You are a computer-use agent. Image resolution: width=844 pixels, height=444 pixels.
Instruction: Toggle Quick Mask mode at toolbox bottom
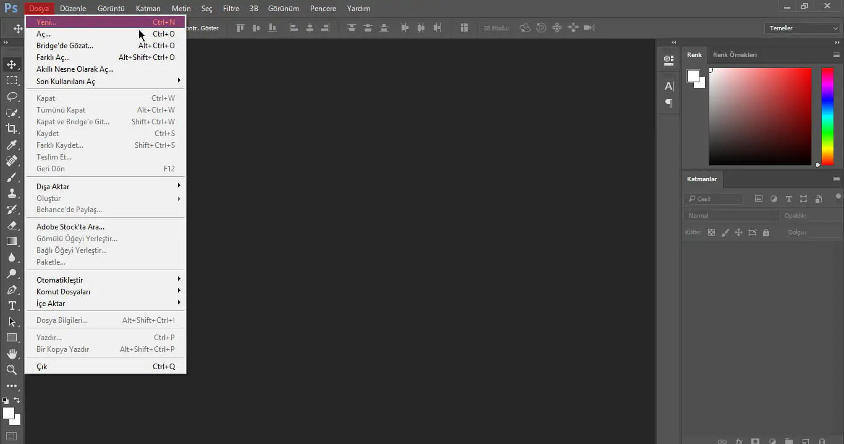pyautogui.click(x=12, y=437)
